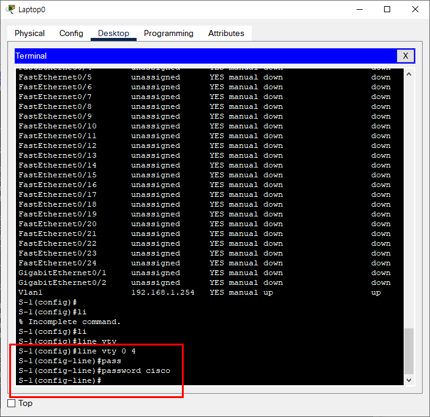The image size is (430, 417).
Task: Maximize the Laptop0 window
Action: point(387,9)
